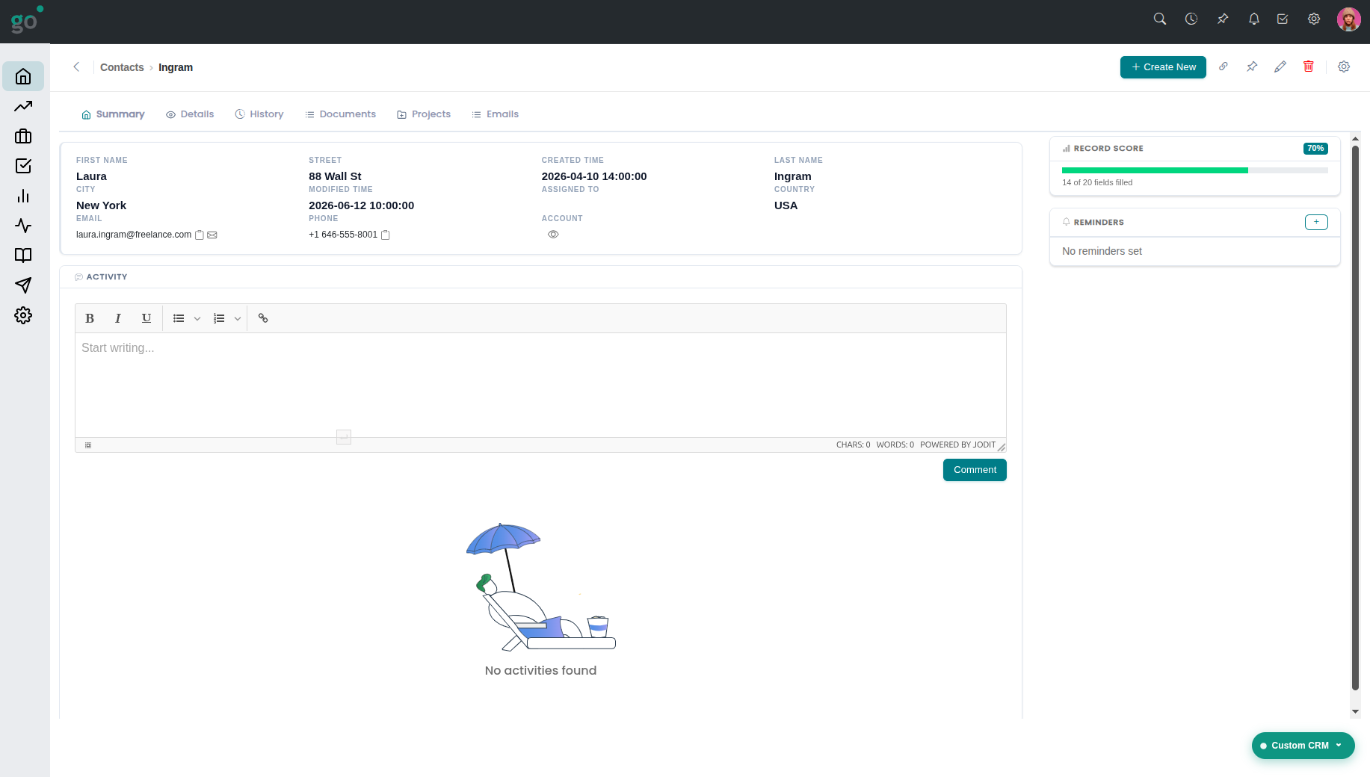
Task: Send email via envelope icon
Action: tap(212, 235)
